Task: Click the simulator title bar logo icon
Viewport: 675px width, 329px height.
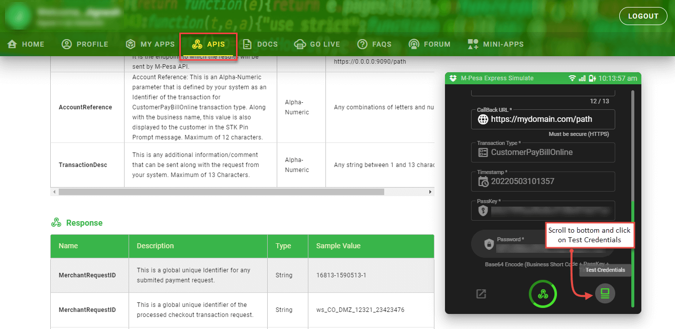Action: click(453, 78)
